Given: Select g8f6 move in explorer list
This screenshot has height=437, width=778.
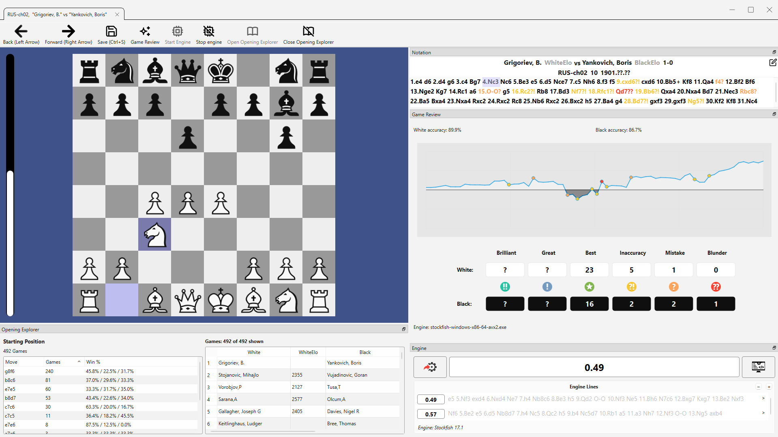Looking at the screenshot, I should [101, 371].
